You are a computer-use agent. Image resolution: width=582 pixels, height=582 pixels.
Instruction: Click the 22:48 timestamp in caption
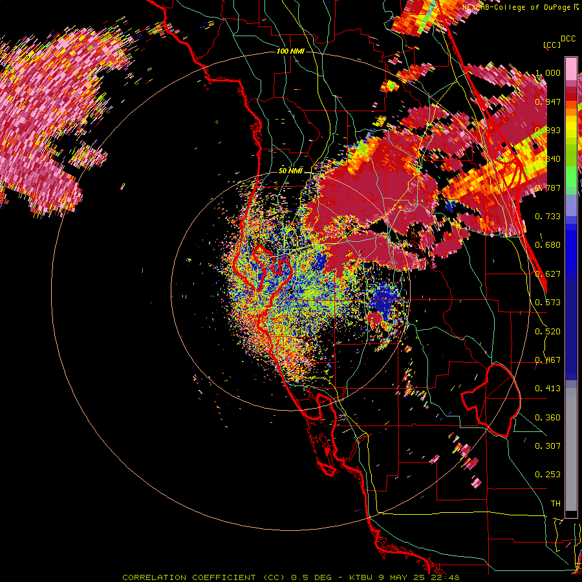[x=445, y=577]
